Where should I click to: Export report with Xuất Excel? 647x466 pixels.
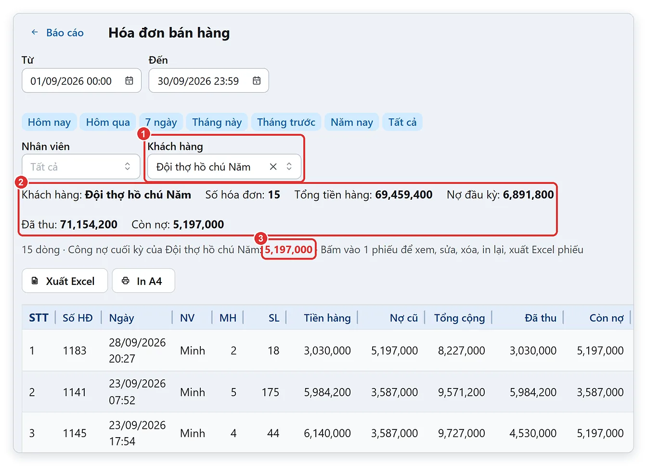coord(65,281)
